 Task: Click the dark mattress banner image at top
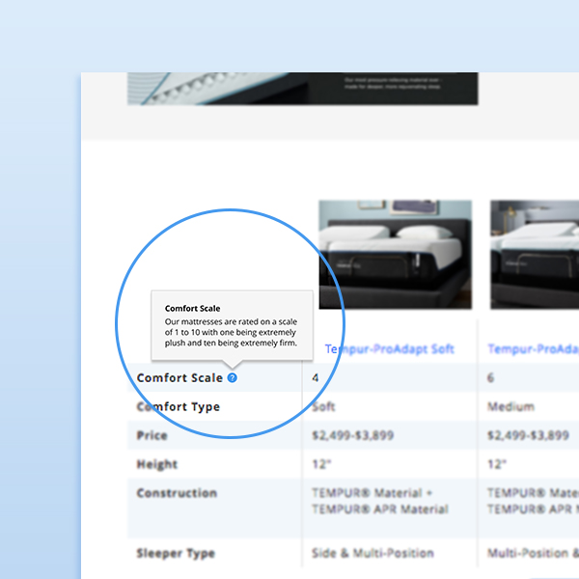[x=303, y=89]
